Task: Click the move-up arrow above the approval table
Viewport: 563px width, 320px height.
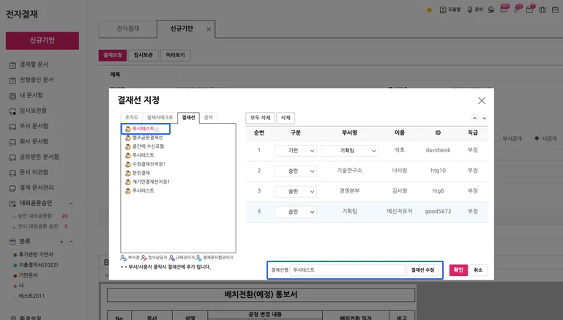Action: tap(474, 118)
